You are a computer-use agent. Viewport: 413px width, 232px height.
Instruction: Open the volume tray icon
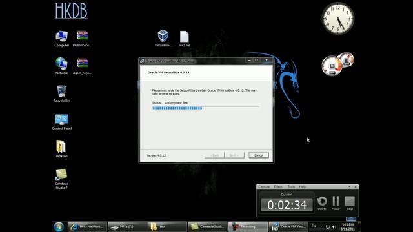pos(334,227)
